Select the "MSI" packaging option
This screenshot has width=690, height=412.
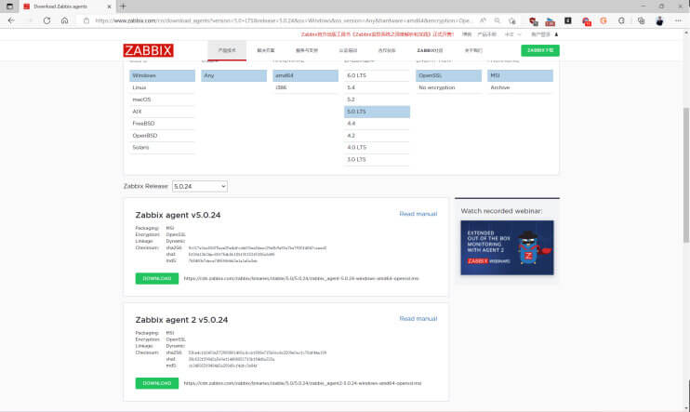(520, 75)
